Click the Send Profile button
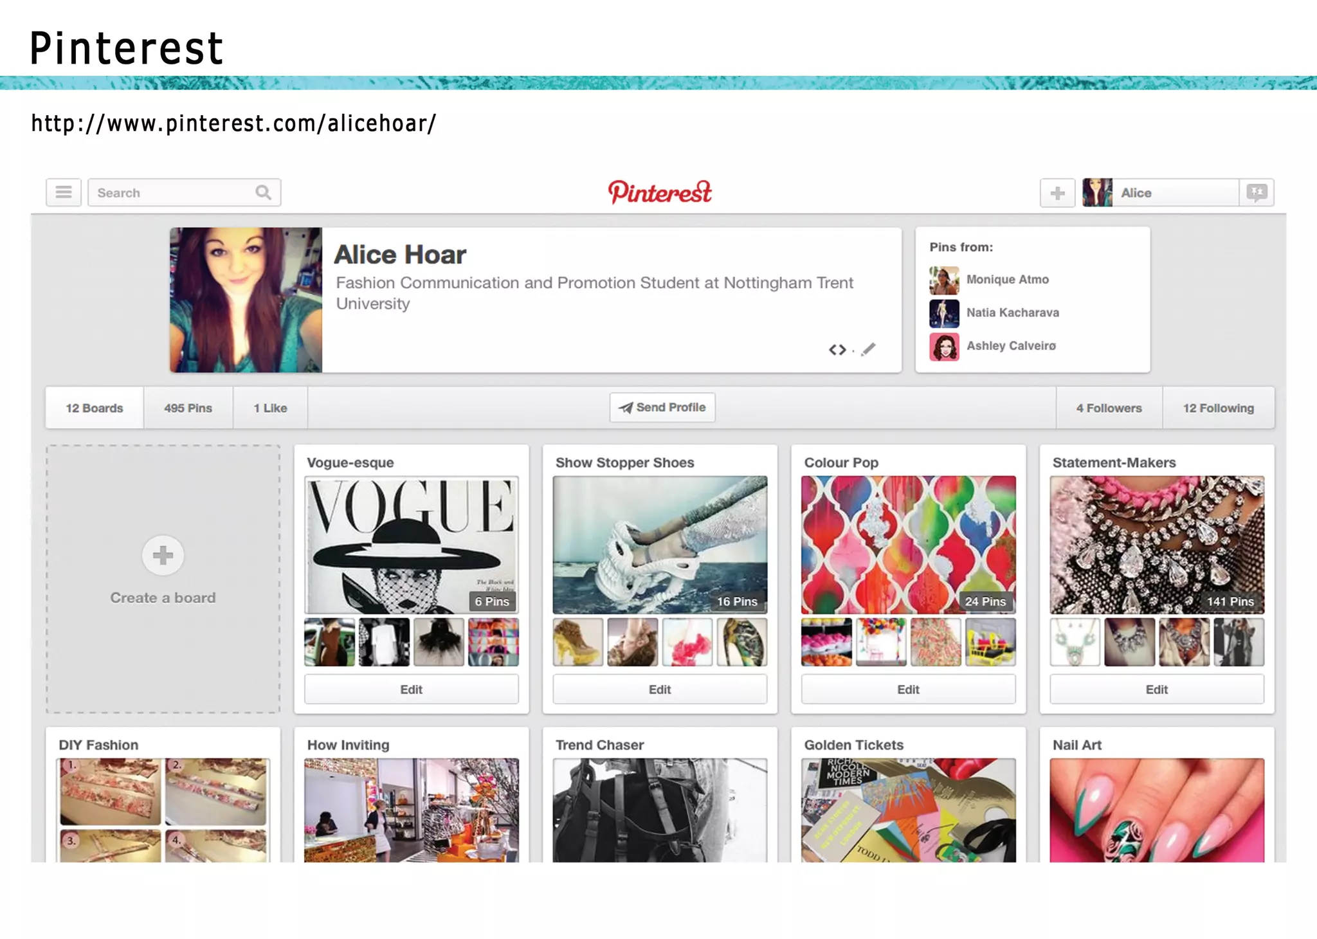This screenshot has height=939, width=1317. [662, 407]
